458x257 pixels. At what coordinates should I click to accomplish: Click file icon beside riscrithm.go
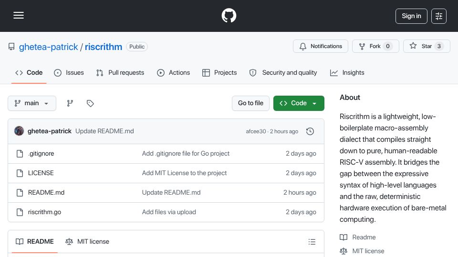20,212
